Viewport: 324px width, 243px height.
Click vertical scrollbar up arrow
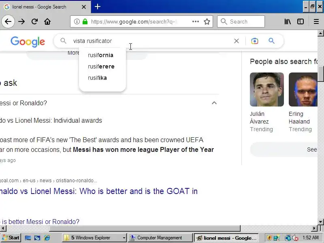point(320,33)
